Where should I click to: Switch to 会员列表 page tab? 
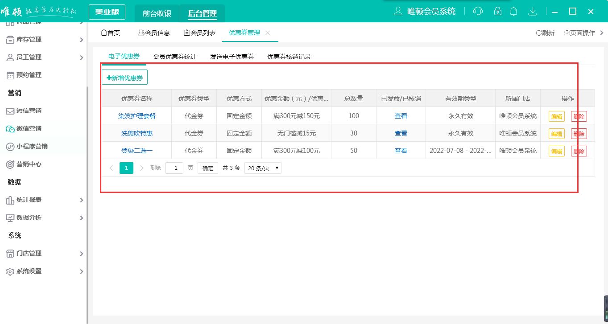click(200, 33)
